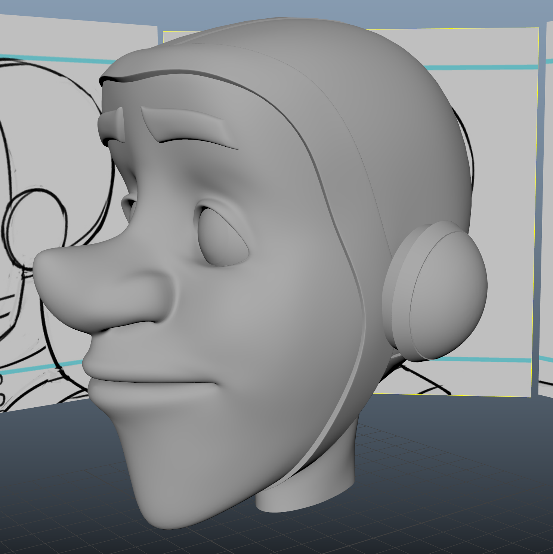
Task: Select the far-side eyebrow block
Action: click(111, 126)
